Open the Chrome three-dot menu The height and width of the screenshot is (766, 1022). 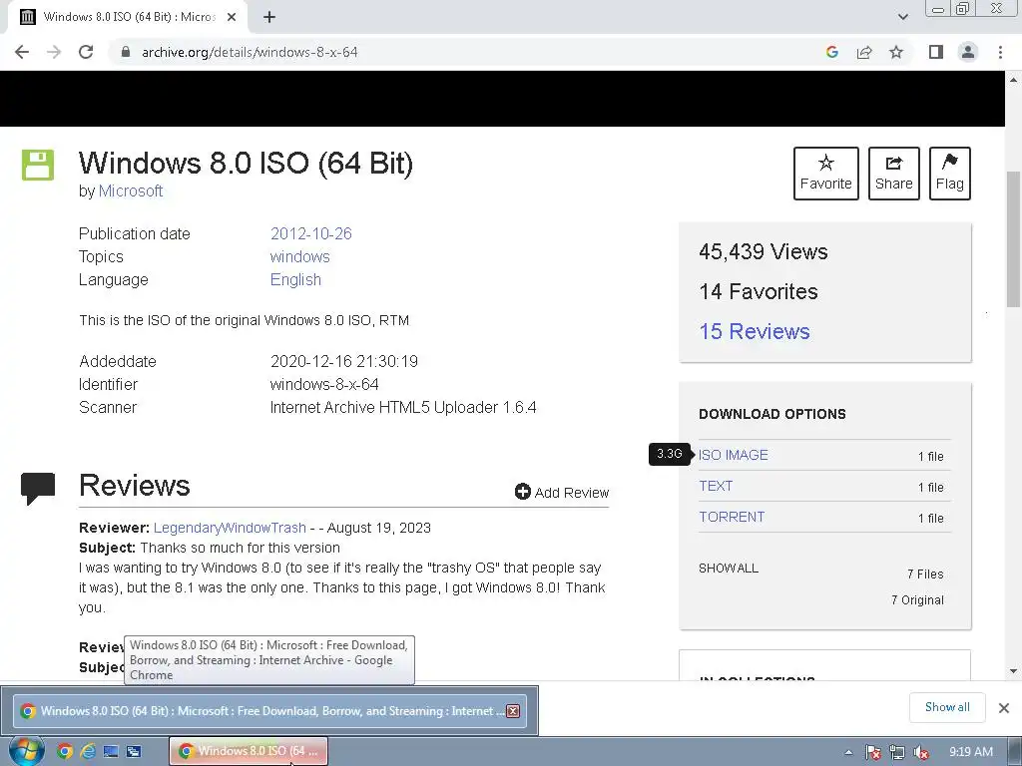pos(1000,52)
